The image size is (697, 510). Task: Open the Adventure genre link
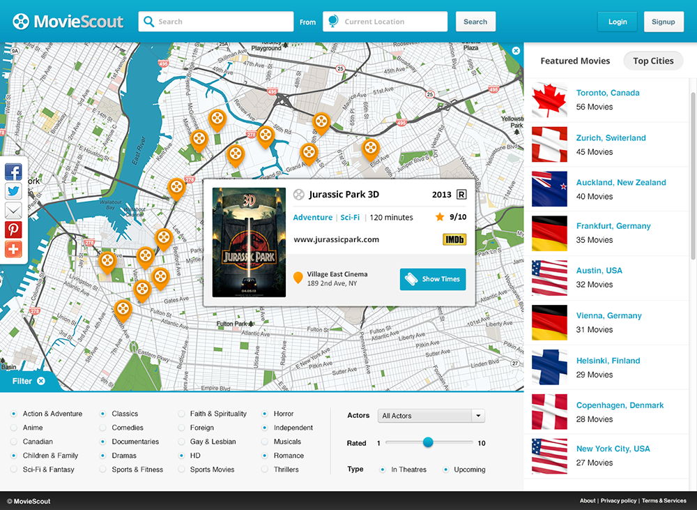[x=312, y=217]
